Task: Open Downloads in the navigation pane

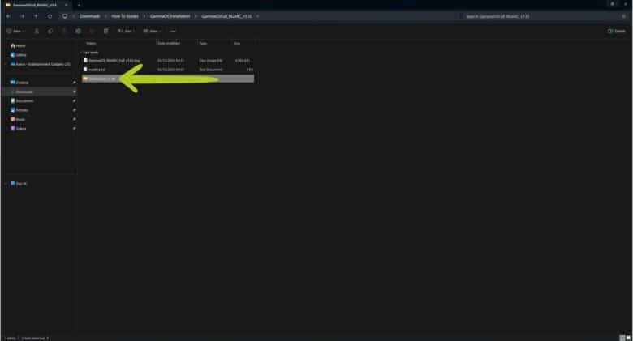Action: tap(24, 92)
